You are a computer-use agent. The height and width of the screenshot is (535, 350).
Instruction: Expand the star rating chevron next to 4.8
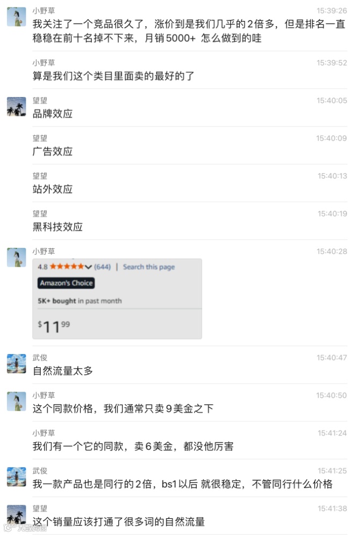[x=88, y=267]
